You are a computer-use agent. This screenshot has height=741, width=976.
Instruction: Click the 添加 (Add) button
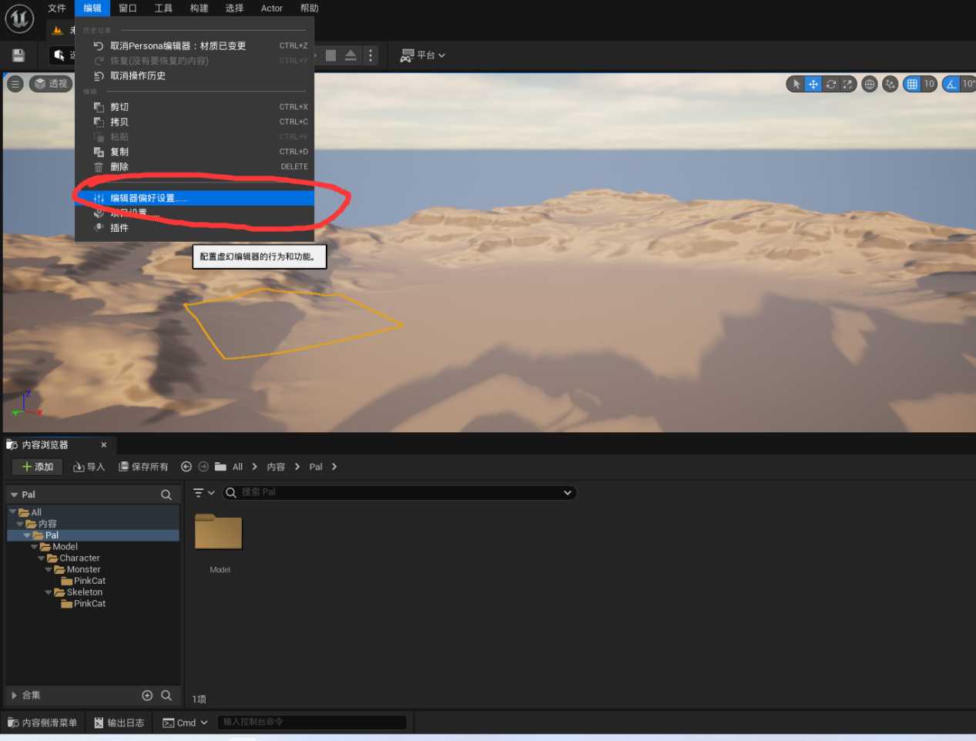coord(38,467)
